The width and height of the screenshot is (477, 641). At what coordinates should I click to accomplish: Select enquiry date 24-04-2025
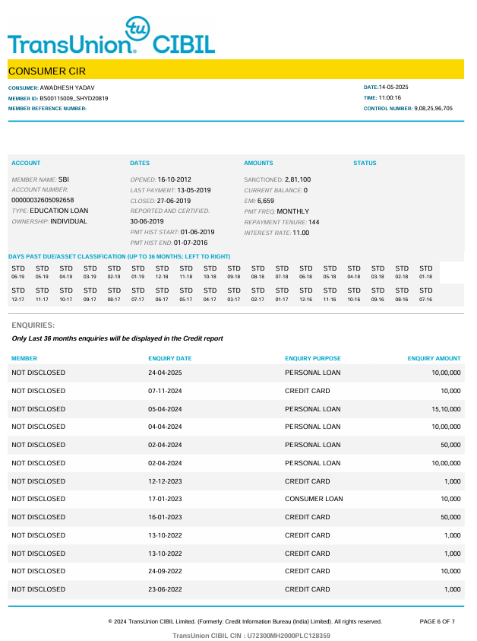coord(165,373)
